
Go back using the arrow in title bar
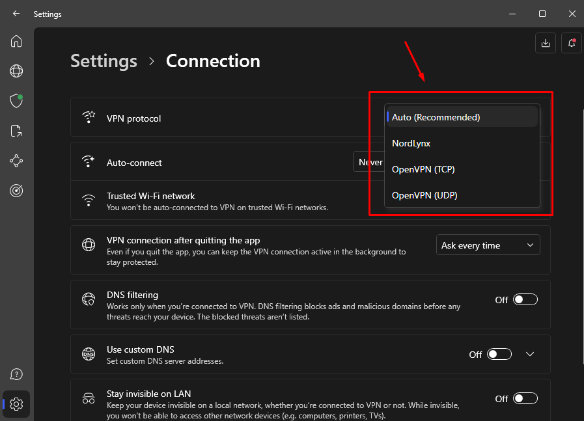click(16, 14)
